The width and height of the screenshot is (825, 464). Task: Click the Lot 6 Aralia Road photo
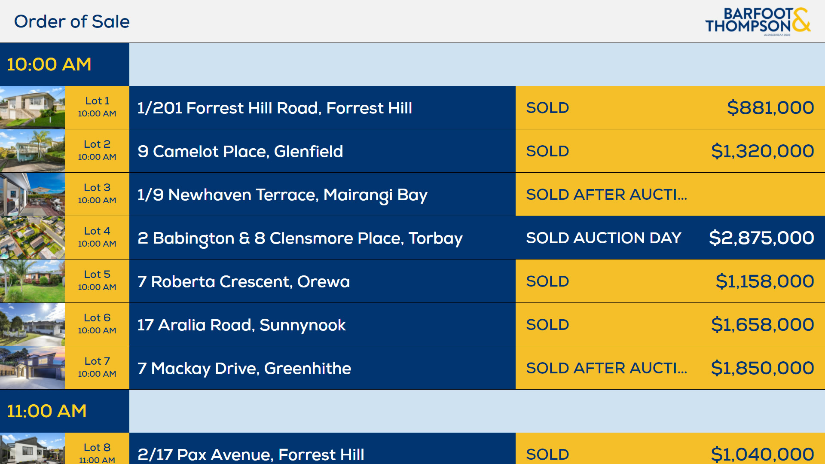[x=32, y=324]
